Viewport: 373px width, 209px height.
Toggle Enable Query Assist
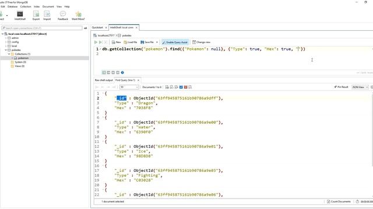coord(175,42)
